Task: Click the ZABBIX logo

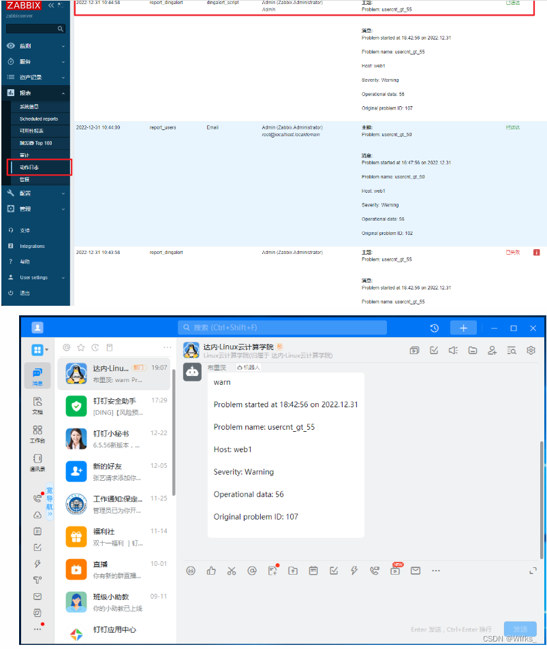Action: coord(24,5)
